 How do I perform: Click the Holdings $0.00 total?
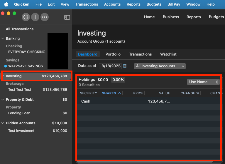point(103,80)
